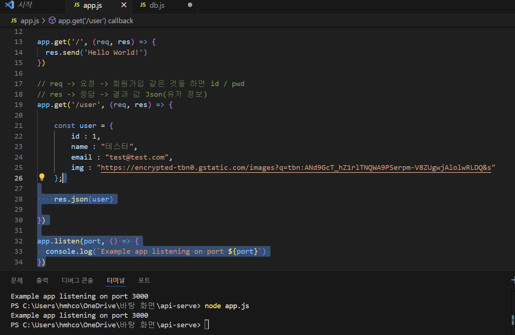The height and width of the screenshot is (335, 515).
Task: Click line number 12 in the gutter
Action: click(x=18, y=32)
